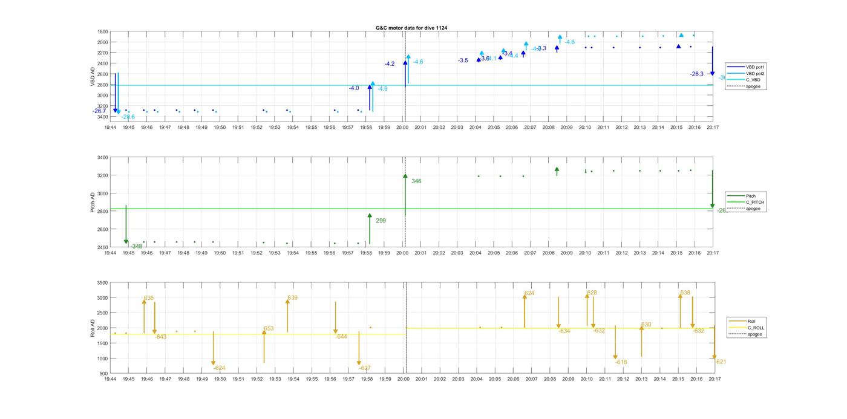
Task: Click the dashed apogee line in VBD plot
Action: point(405,76)
